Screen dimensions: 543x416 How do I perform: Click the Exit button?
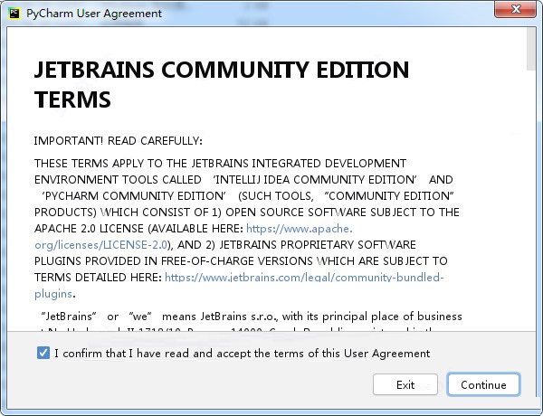pyautogui.click(x=405, y=384)
